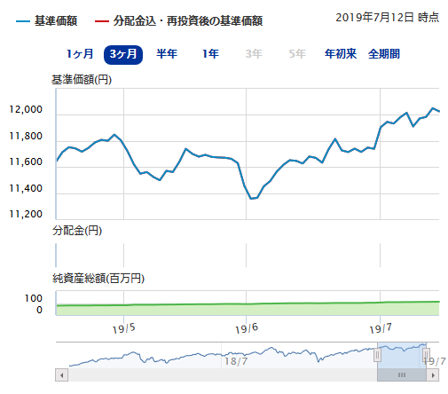The width and height of the screenshot is (448, 394).
Task: Switch chart range to 半年
Action: coord(167,54)
